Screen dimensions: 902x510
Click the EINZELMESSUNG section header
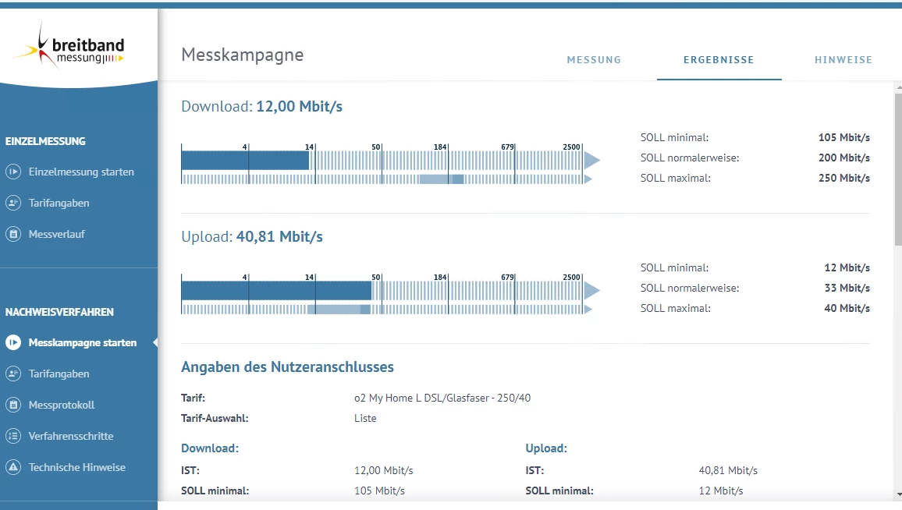tap(45, 141)
